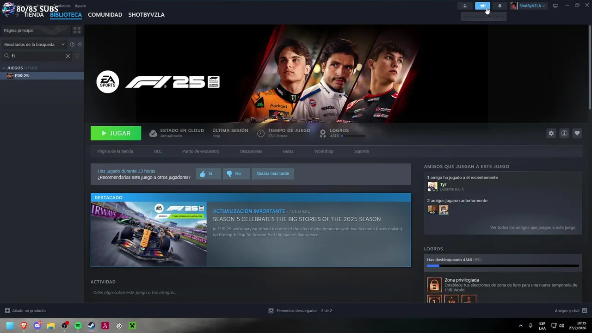Open Zona privilegiada achievement icon
This screenshot has height=333, width=592.
[x=434, y=285]
